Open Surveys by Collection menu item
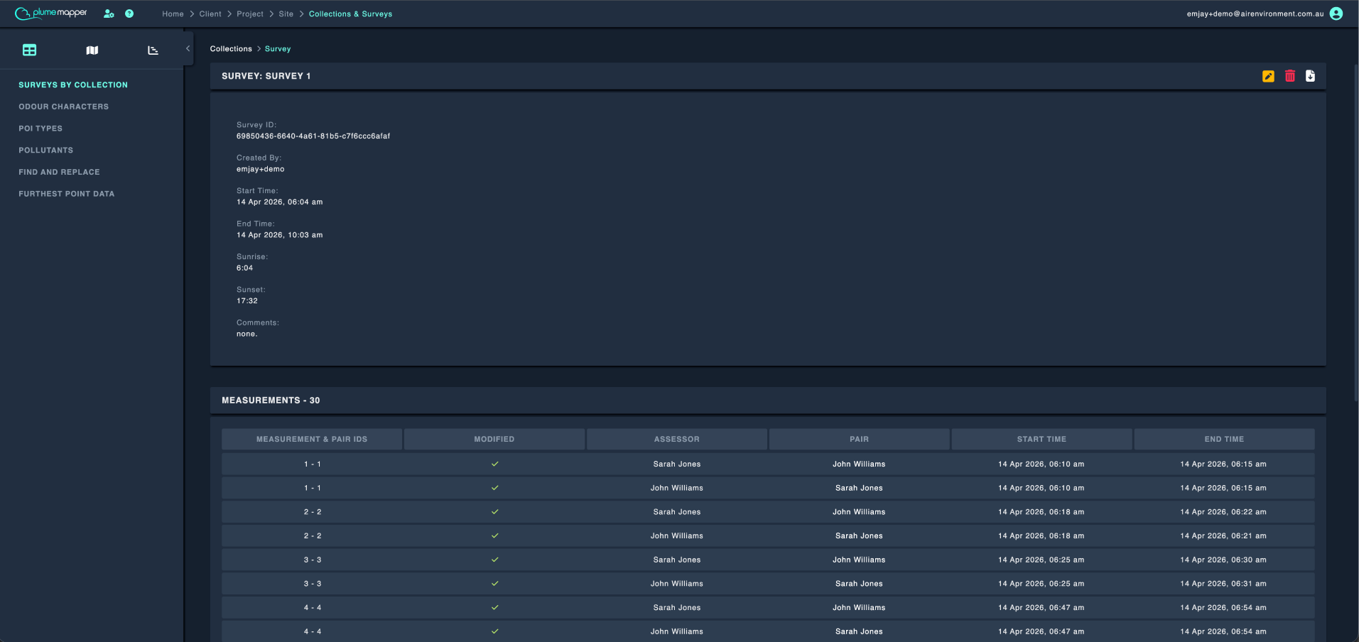The image size is (1359, 642). [73, 85]
